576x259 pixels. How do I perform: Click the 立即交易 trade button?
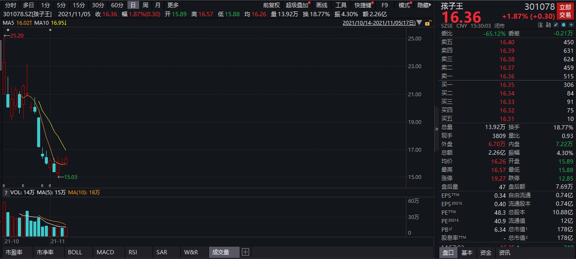point(565,11)
